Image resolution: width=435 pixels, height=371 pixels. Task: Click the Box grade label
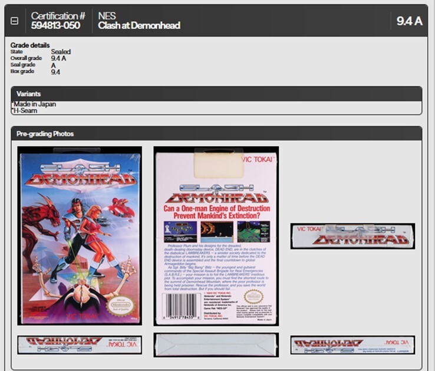tap(22, 71)
